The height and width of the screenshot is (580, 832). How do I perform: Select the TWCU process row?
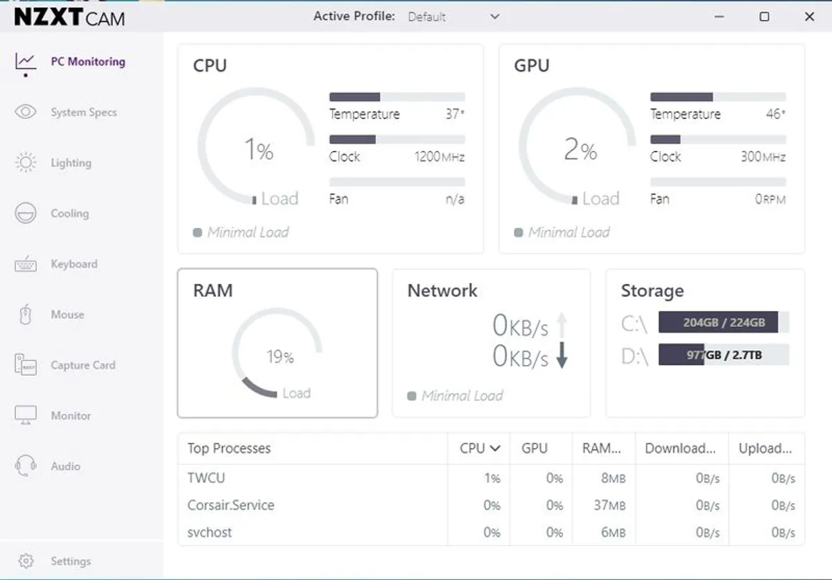pos(491,478)
